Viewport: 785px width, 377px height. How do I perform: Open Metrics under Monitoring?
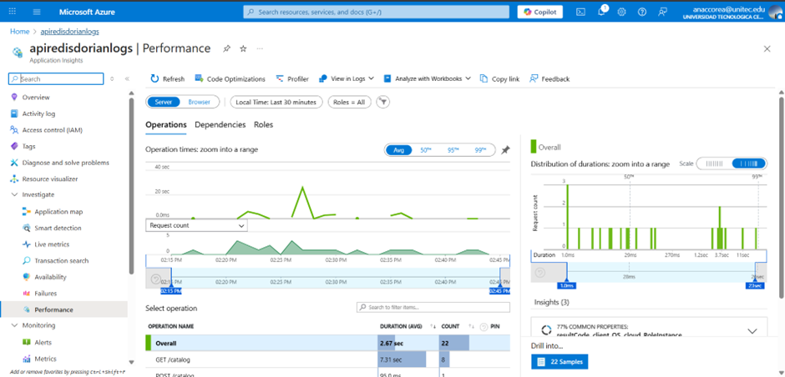(x=45, y=359)
